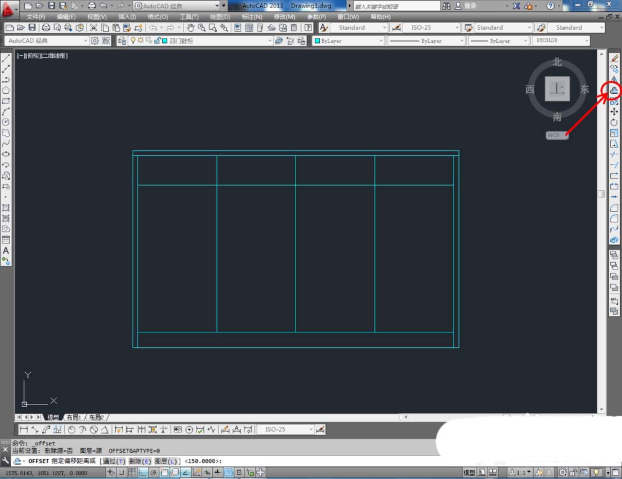The height and width of the screenshot is (479, 622).
Task: Select the Ellipse draw tool
Action: (6, 154)
